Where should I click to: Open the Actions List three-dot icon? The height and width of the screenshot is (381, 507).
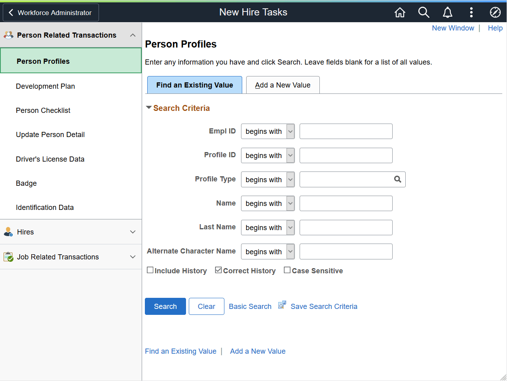471,12
